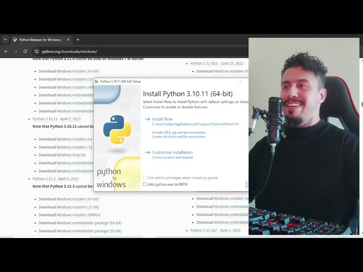Open a new browser tab
This screenshot has height=272, width=363.
coord(78,40)
